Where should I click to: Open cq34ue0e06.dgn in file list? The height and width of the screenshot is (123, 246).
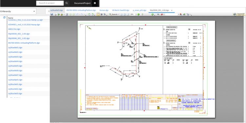(x=15, y=71)
